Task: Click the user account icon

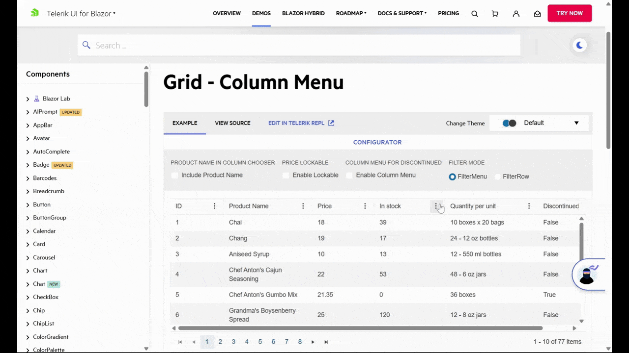Action: coord(516,13)
